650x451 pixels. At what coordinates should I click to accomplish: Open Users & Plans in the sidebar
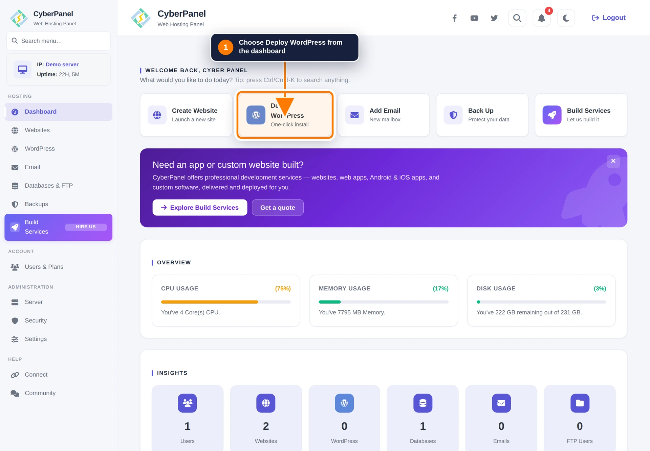59,267
